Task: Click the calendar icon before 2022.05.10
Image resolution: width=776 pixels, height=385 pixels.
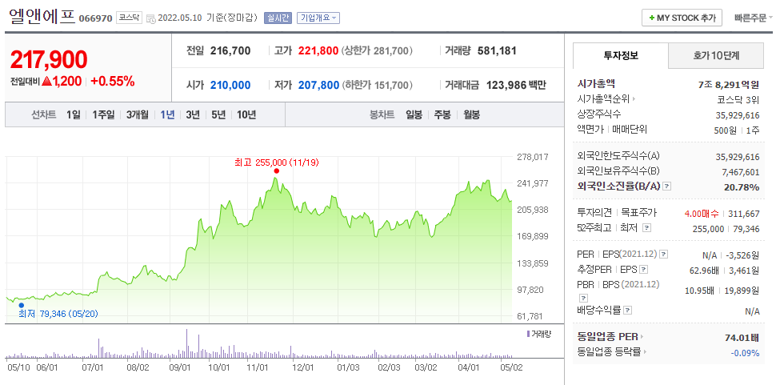Action: pyautogui.click(x=151, y=19)
